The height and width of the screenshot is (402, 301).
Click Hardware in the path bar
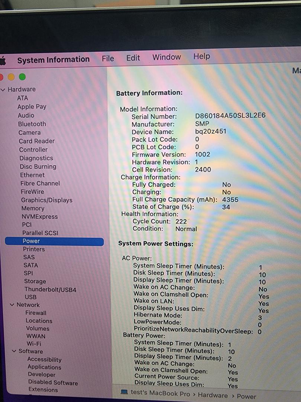click(213, 395)
